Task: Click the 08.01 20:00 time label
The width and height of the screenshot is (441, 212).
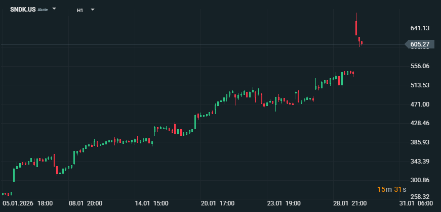Action: [x=86, y=203]
